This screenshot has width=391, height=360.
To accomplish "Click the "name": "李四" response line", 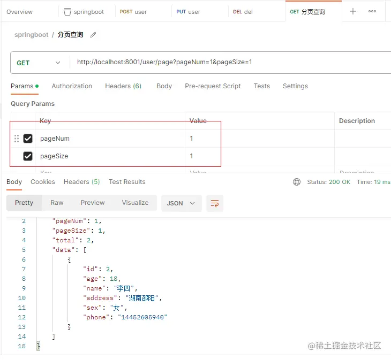I will point(110,288).
